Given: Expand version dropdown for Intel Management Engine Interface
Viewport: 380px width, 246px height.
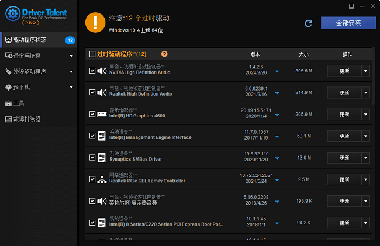Looking at the screenshot, I should coord(277,137).
